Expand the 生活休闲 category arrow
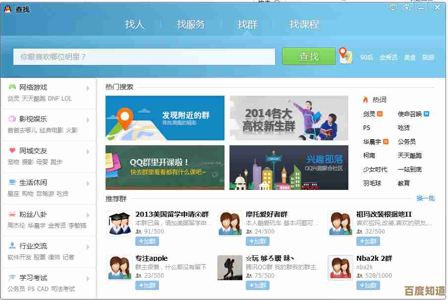 pyautogui.click(x=88, y=183)
